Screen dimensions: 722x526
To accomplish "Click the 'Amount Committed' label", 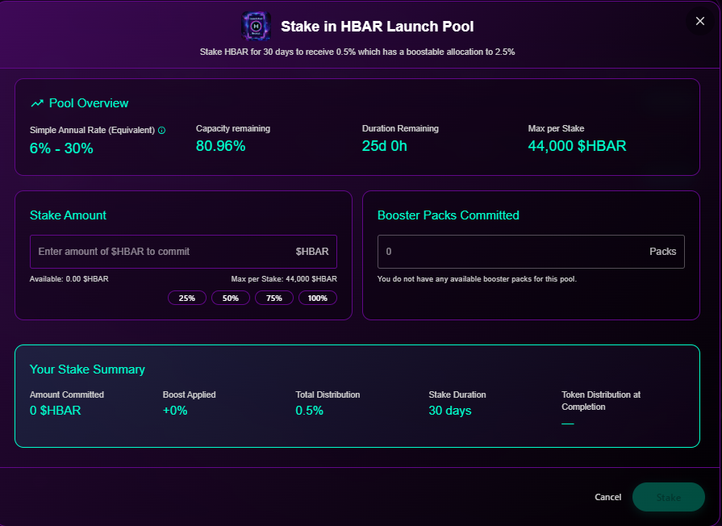I will point(67,394).
